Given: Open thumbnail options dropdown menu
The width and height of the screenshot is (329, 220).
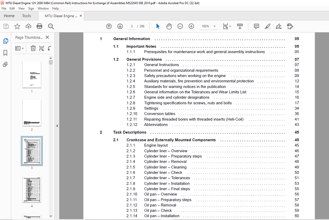Looking at the screenshot, I should [20, 48].
